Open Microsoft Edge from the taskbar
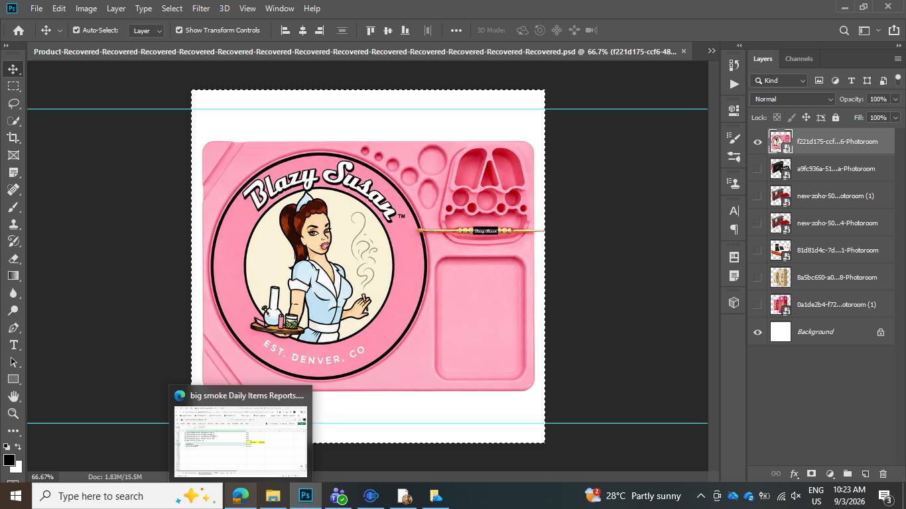The width and height of the screenshot is (906, 509). [x=240, y=496]
